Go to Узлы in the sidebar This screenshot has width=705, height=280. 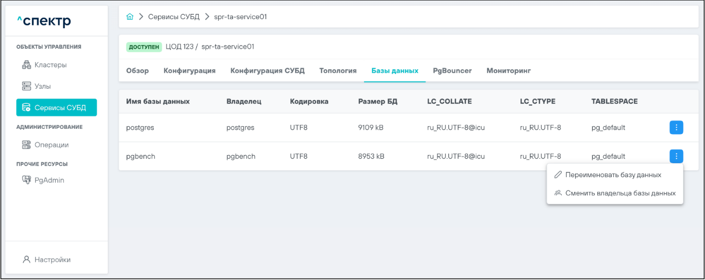[x=42, y=86]
